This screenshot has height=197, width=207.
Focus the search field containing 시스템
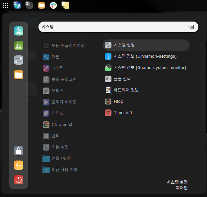coord(118,27)
